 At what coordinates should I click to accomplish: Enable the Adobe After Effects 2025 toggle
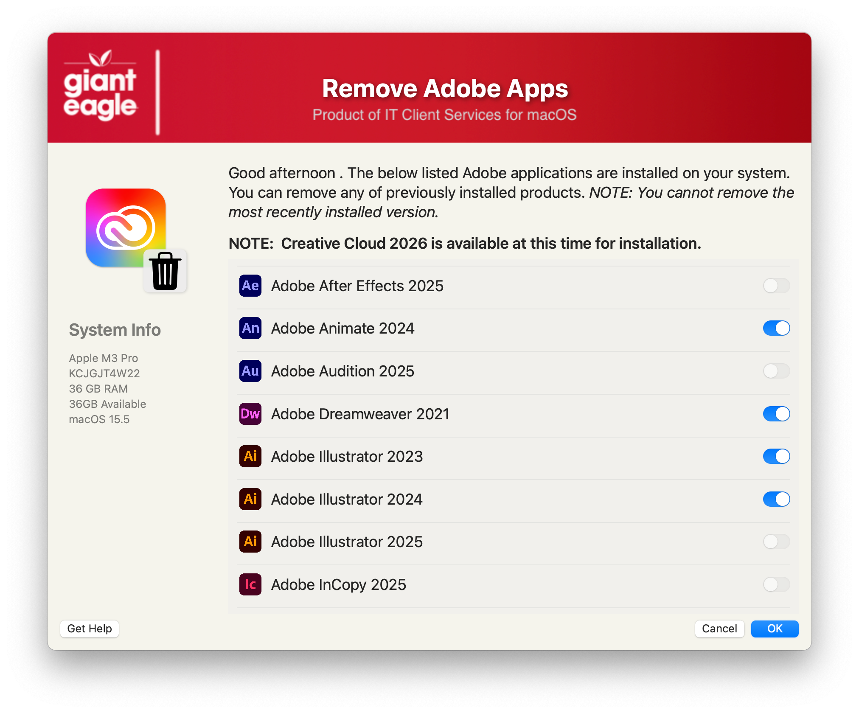776,286
